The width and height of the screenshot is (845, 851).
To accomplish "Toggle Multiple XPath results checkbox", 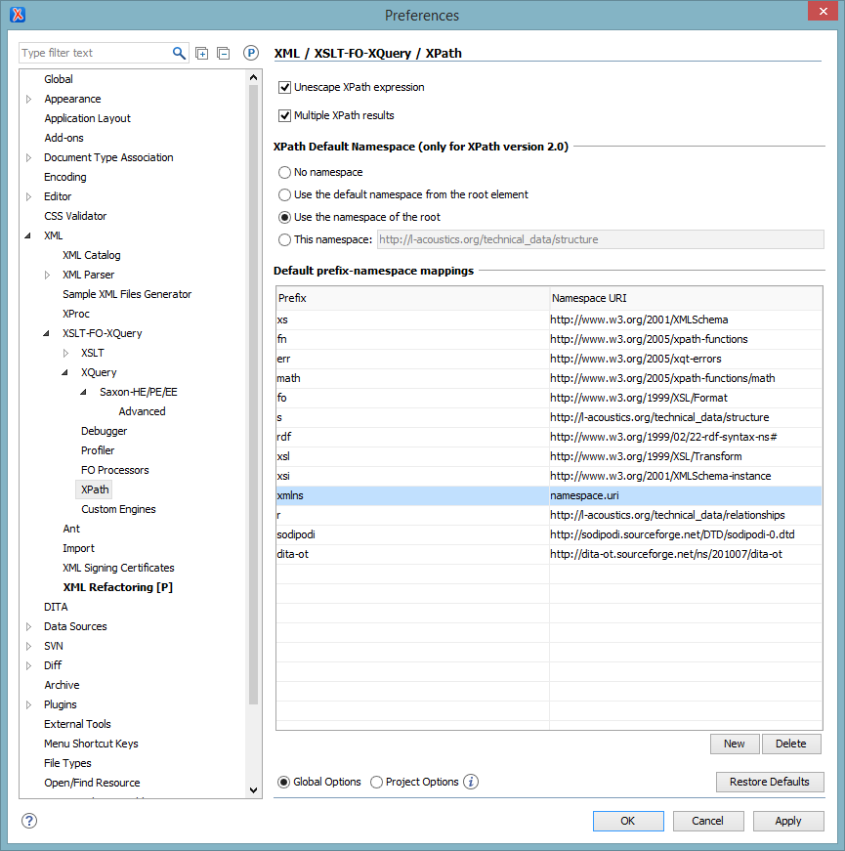I will point(284,115).
